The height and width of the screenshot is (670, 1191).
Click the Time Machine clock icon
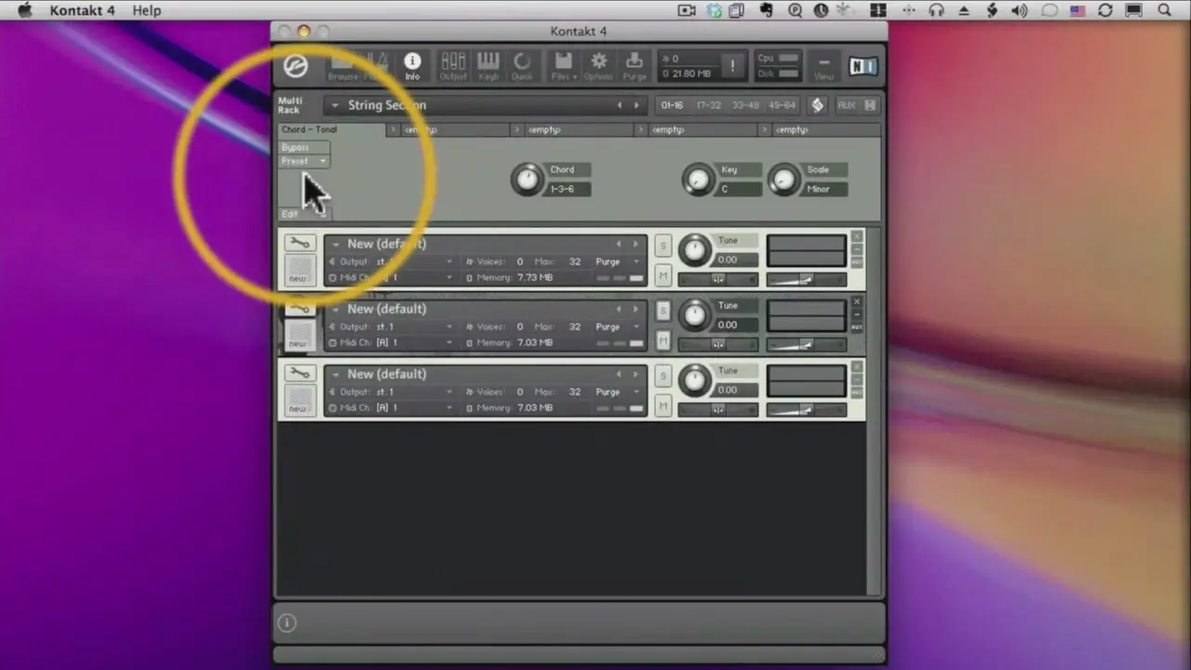[821, 10]
